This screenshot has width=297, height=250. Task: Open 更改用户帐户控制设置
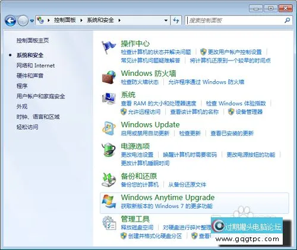(x=235, y=52)
